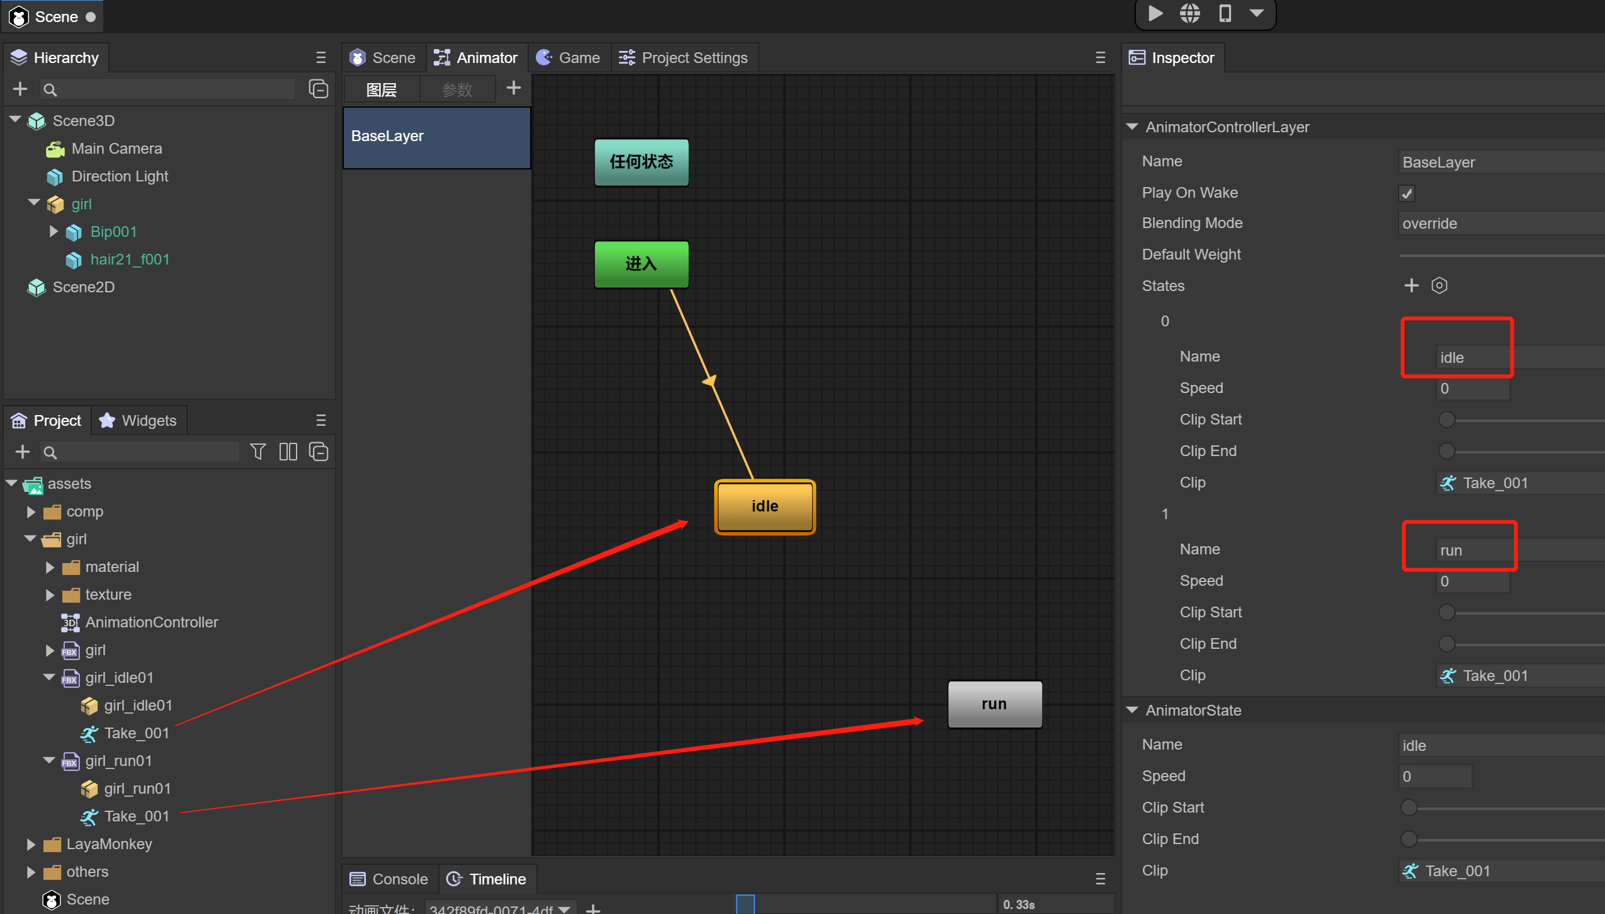This screenshot has width=1605, height=914.
Task: Click the filter icon in the Project panel
Action: coord(258,452)
